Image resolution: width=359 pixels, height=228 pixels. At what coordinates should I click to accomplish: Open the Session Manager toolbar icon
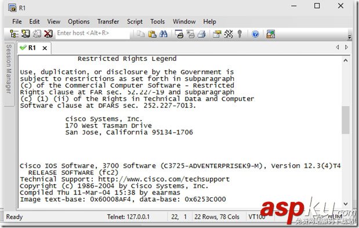click(14, 34)
